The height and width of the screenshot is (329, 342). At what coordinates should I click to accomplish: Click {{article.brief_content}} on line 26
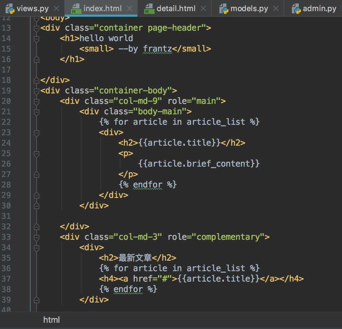tap(199, 164)
